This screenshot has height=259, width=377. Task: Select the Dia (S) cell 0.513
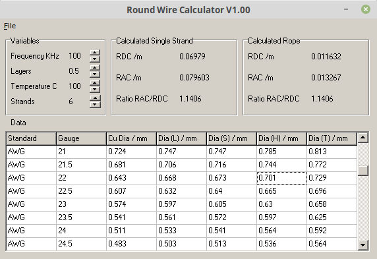(231, 244)
